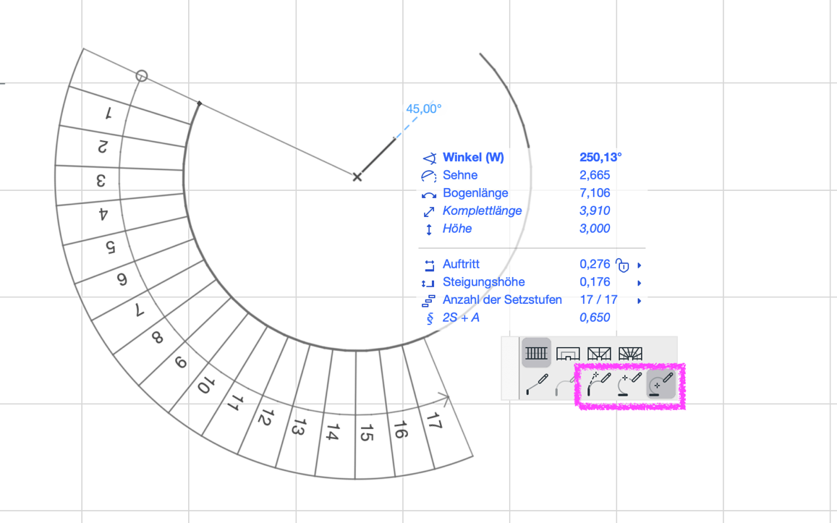The image size is (837, 523).
Task: Edit the Auftritt value 0,276
Action: coord(595,264)
